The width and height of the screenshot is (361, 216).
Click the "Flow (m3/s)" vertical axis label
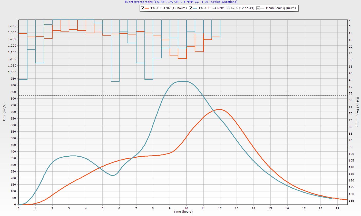pyautogui.click(x=4, y=112)
